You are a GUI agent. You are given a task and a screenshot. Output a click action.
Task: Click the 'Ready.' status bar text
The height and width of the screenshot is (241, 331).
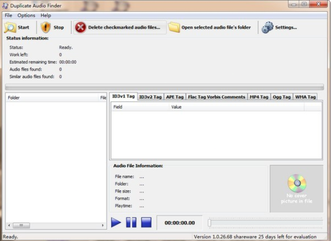pyautogui.click(x=11, y=237)
